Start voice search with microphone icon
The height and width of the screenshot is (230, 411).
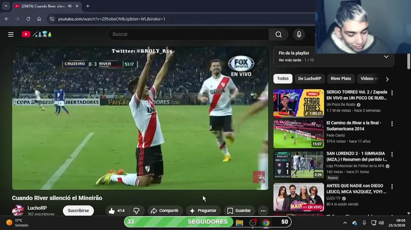(x=299, y=34)
